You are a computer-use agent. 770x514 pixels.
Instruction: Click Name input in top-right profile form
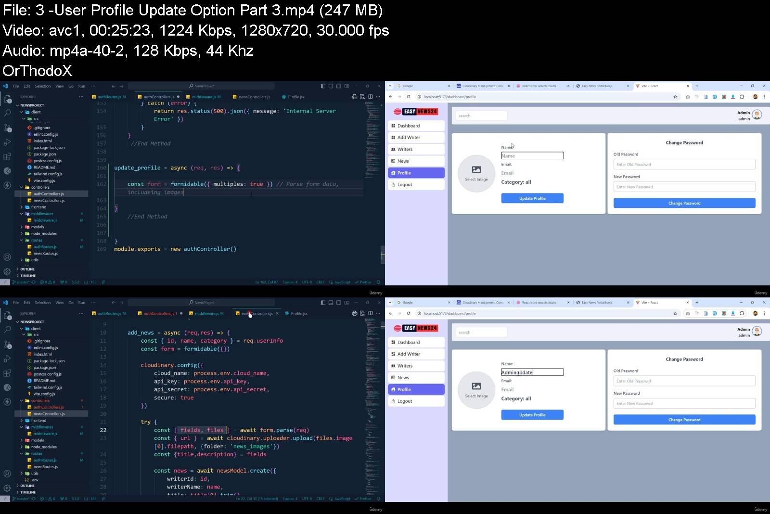point(532,156)
